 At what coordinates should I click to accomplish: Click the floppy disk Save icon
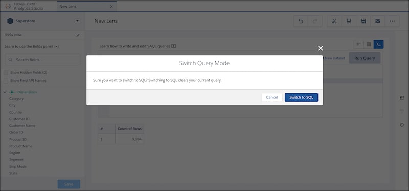[363, 21]
